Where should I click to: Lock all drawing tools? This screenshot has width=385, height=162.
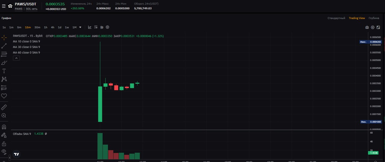[x=4, y=144]
